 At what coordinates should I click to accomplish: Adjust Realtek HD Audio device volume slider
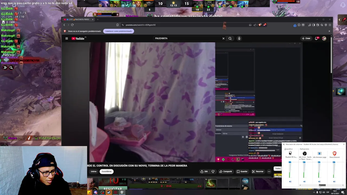(290, 162)
